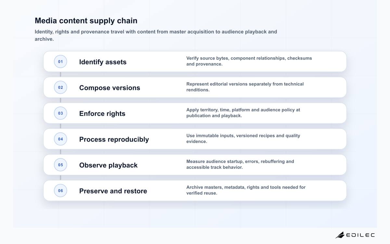Click the 05 step number badge
390x244 pixels.
tap(60, 165)
